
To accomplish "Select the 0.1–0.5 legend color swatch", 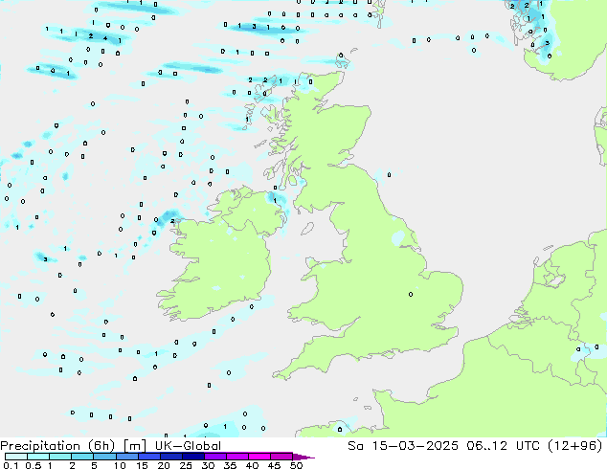I will pyautogui.click(x=16, y=457).
